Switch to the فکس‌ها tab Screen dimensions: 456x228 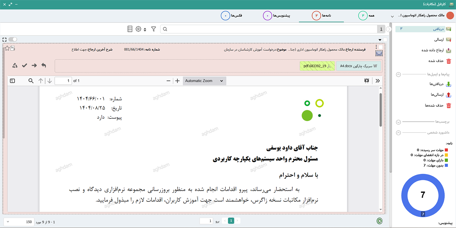[x=232, y=15]
